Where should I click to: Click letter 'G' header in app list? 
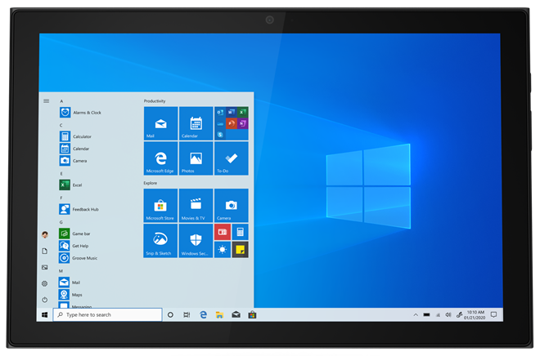click(x=61, y=222)
